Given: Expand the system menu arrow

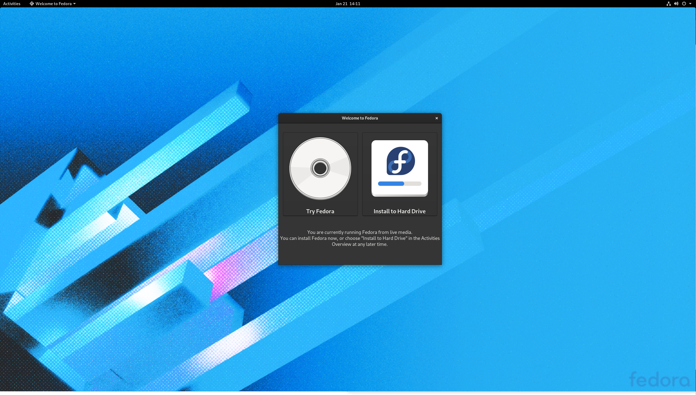Looking at the screenshot, I should 690,4.
